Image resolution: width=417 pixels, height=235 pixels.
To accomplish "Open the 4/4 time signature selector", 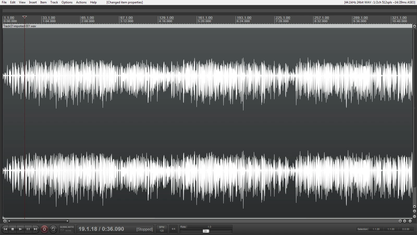I will pyautogui.click(x=173, y=229).
